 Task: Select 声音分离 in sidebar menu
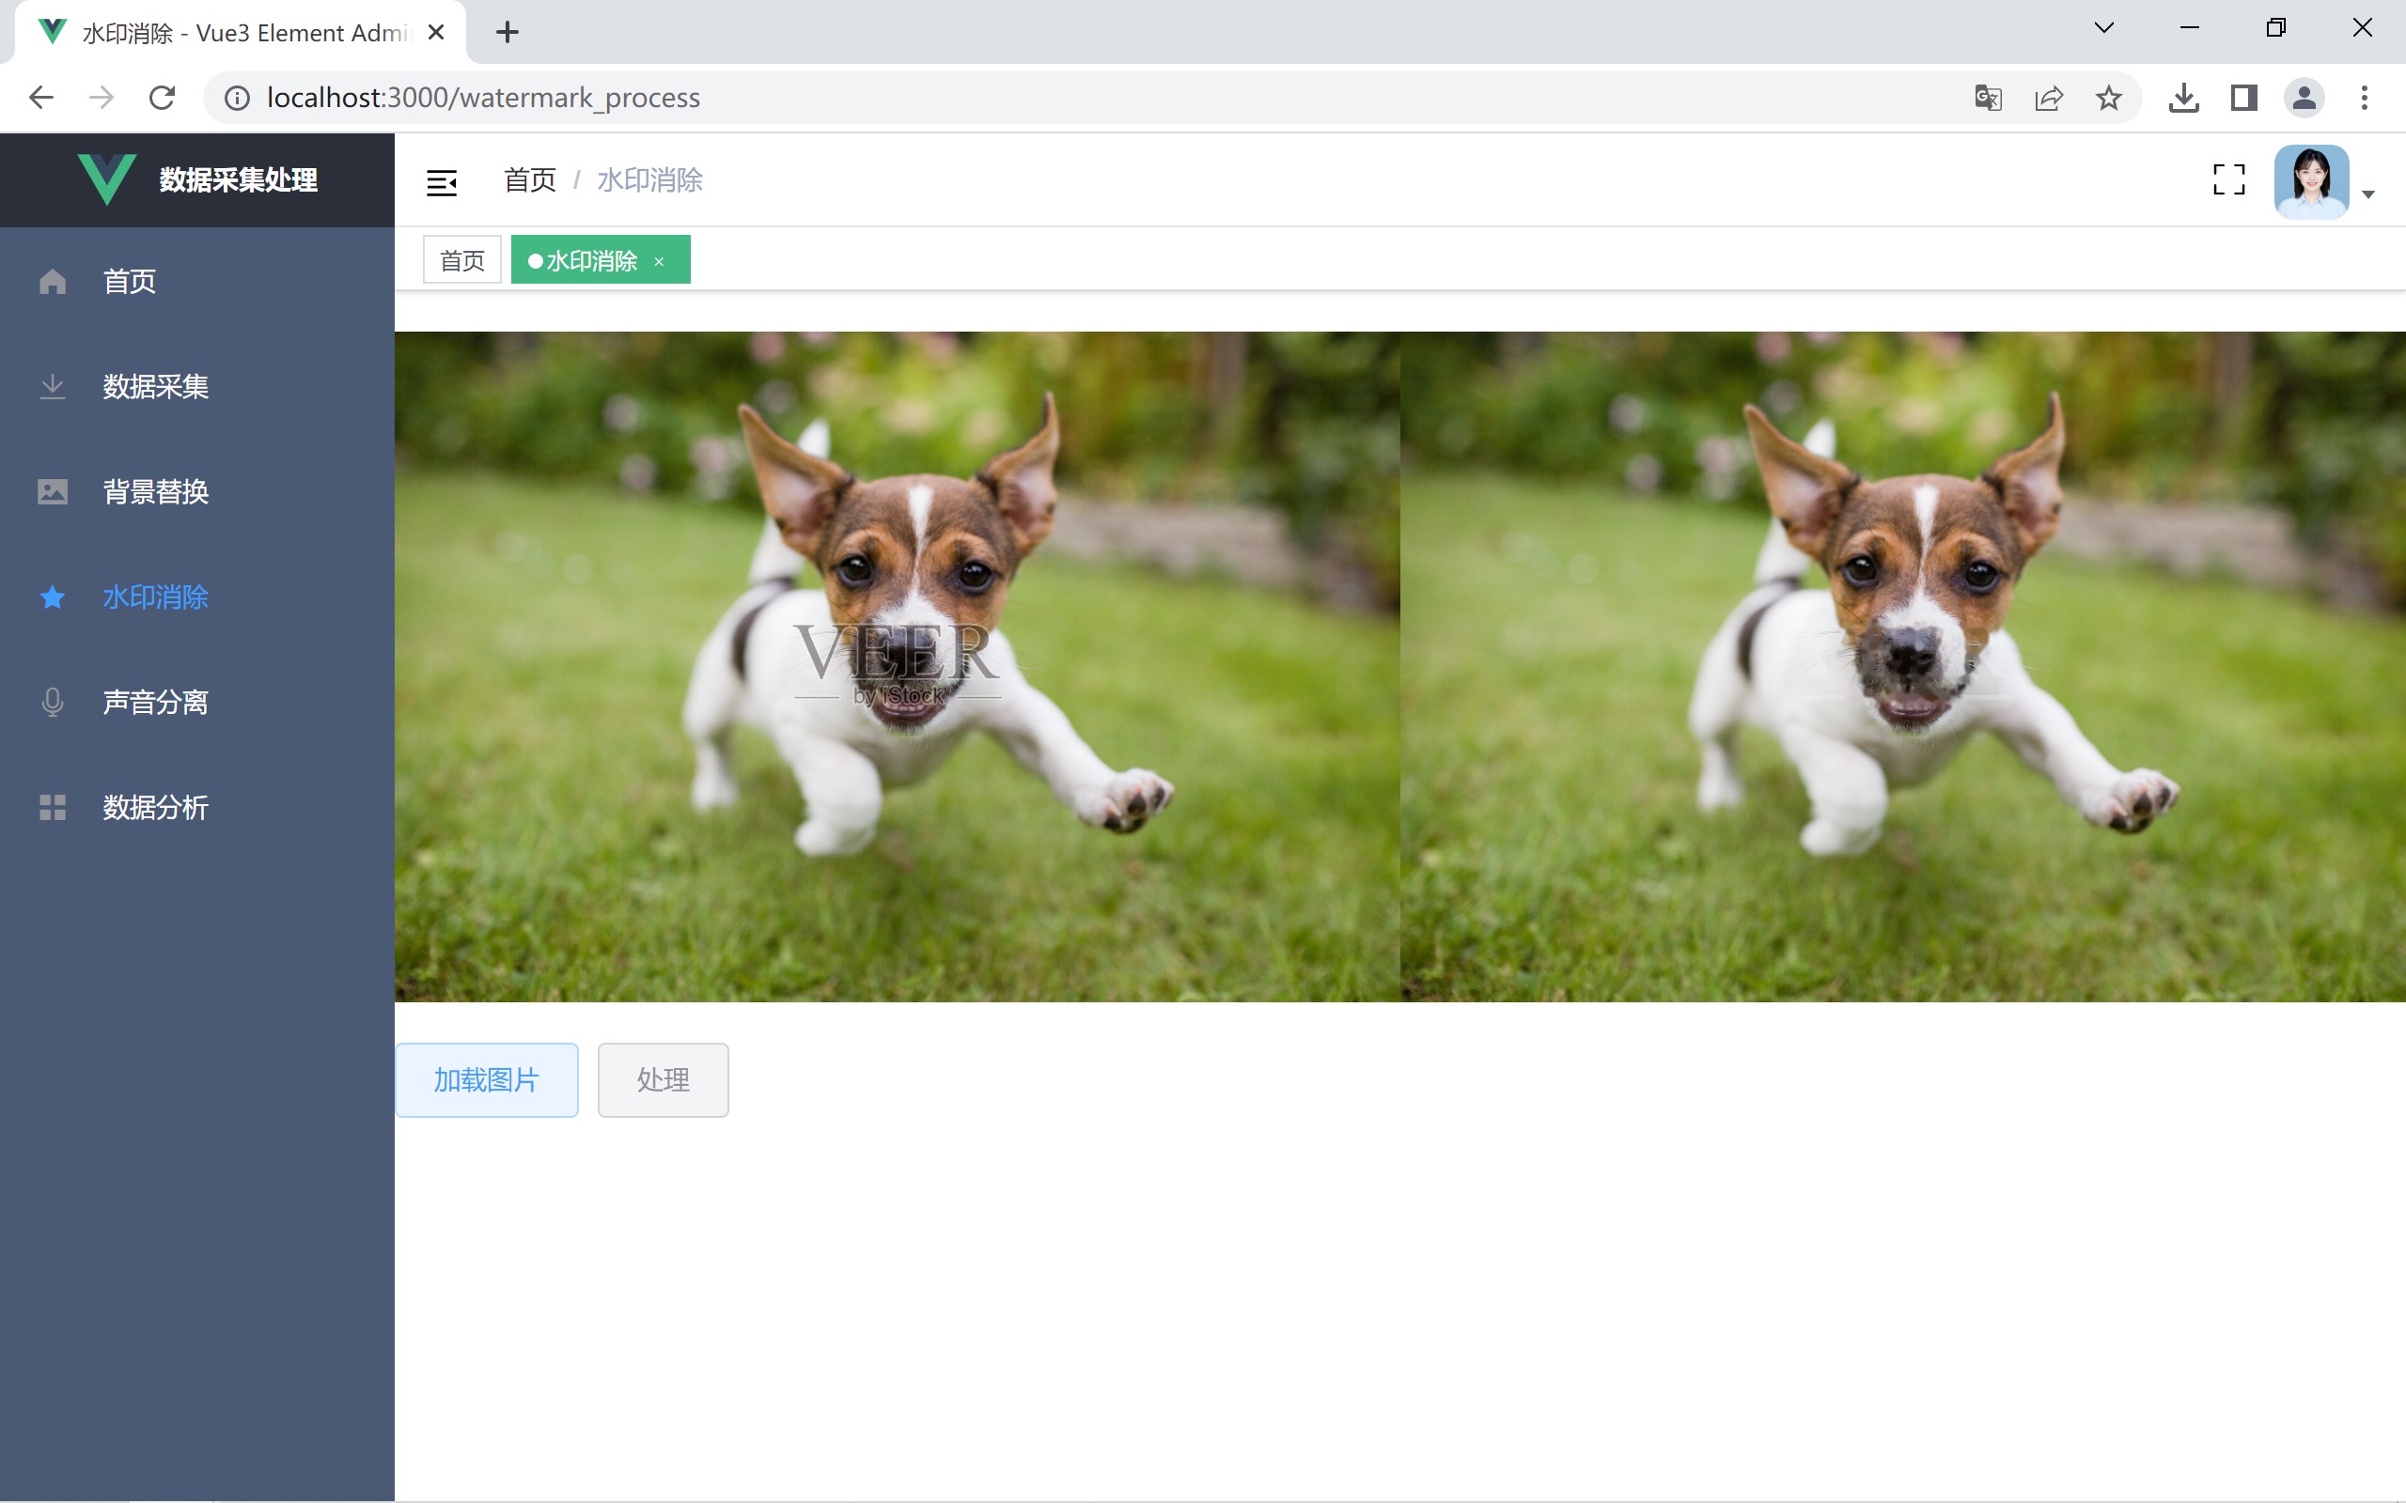click(x=196, y=703)
